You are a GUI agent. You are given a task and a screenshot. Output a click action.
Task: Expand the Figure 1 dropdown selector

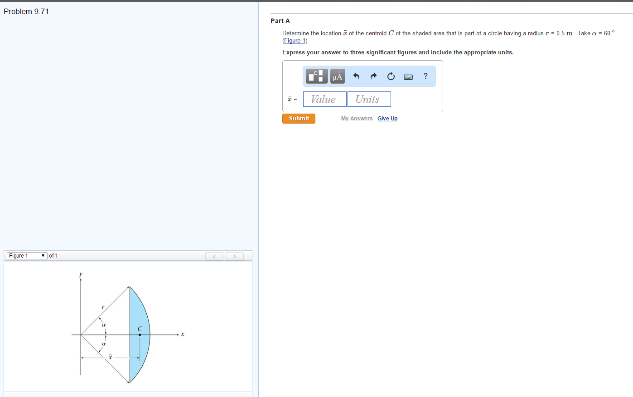27,256
